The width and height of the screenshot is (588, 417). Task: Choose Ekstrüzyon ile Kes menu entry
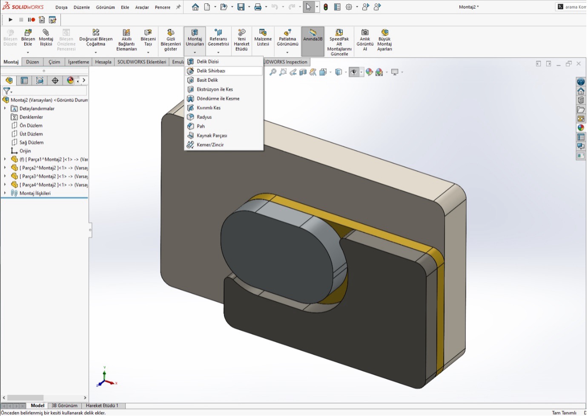coord(224,89)
